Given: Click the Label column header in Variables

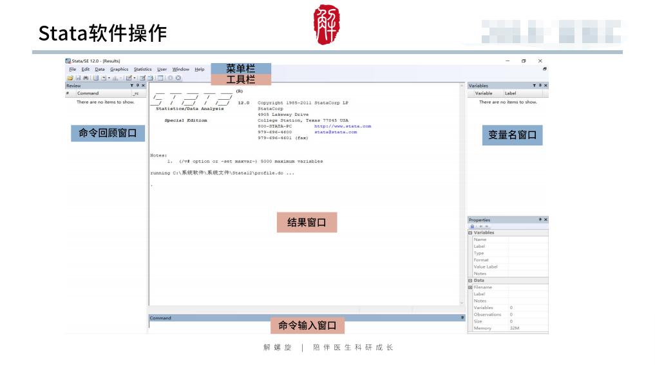Looking at the screenshot, I should [524, 93].
